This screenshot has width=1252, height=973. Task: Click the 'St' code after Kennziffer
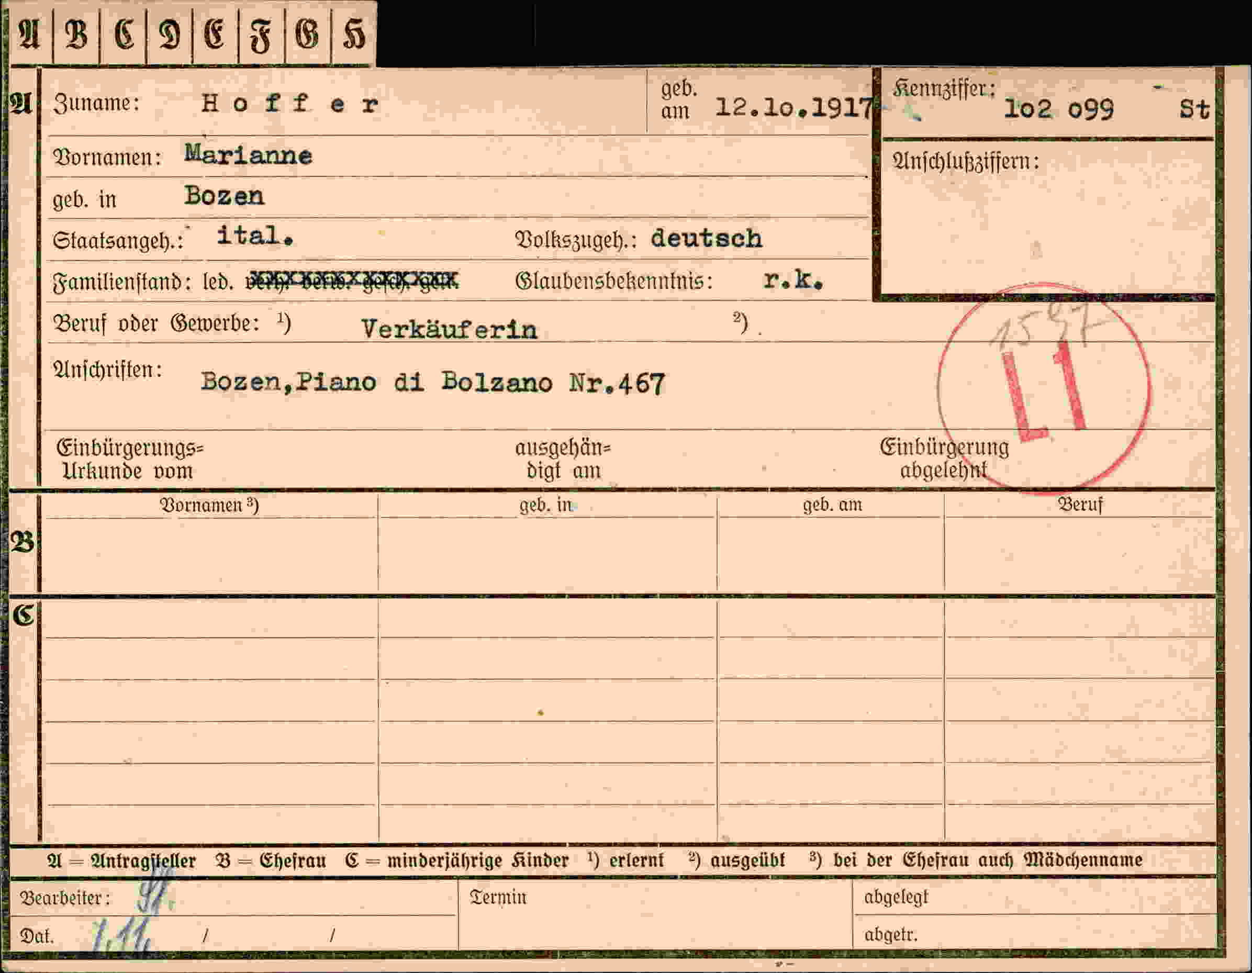coord(1194,109)
